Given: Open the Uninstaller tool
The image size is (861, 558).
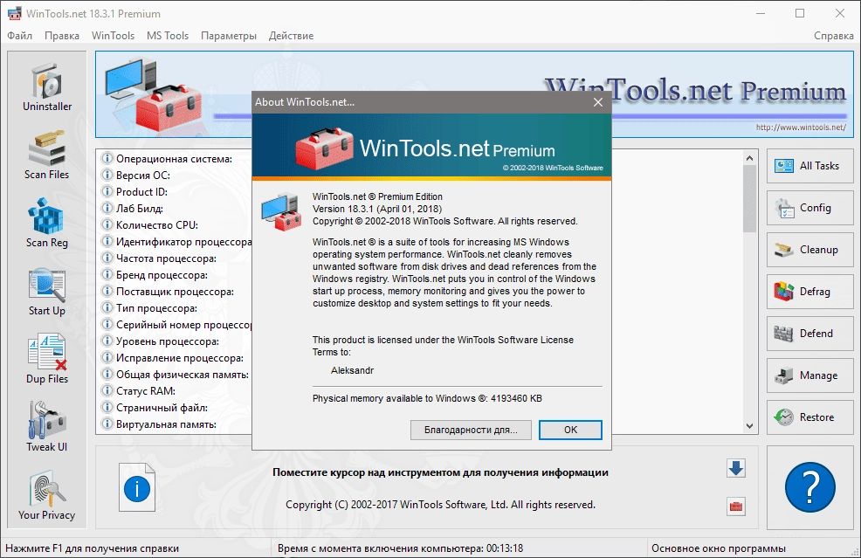Looking at the screenshot, I should pos(46,88).
